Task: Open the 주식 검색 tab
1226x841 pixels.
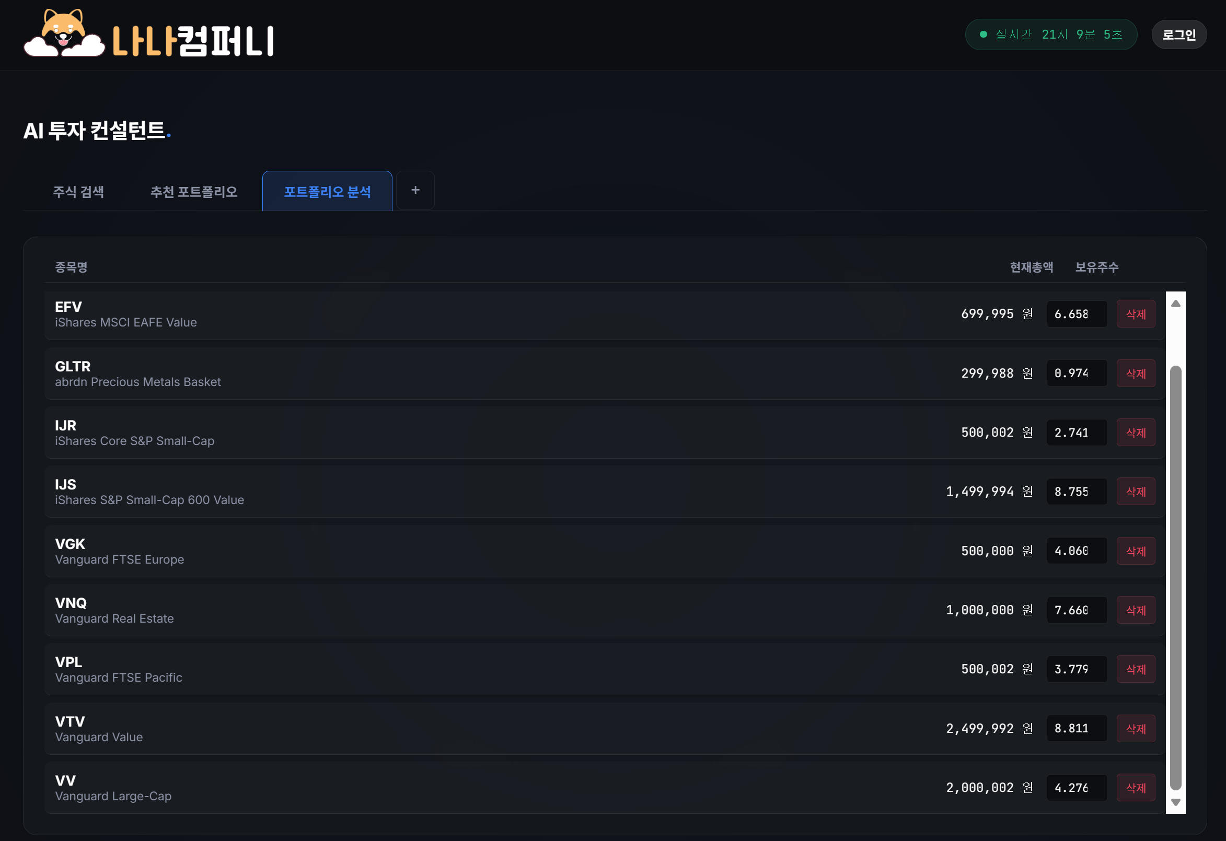Action: point(78,191)
